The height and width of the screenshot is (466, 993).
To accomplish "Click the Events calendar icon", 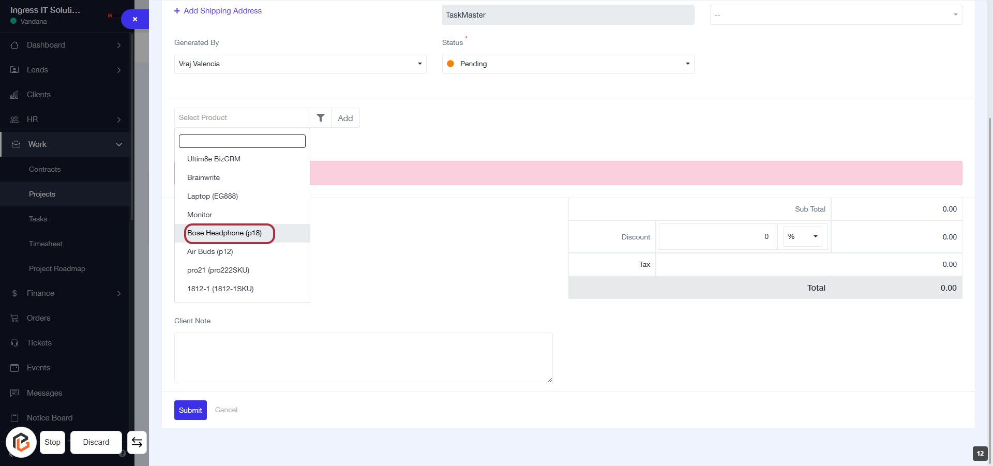I will tap(14, 368).
